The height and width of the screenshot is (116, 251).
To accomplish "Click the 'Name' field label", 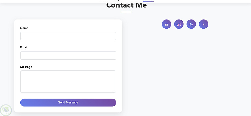I will coord(24,28).
